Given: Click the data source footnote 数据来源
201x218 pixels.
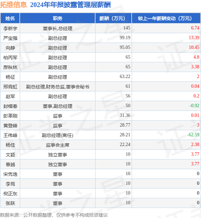Looking at the screenshot, I should pyautogui.click(x=54, y=215).
